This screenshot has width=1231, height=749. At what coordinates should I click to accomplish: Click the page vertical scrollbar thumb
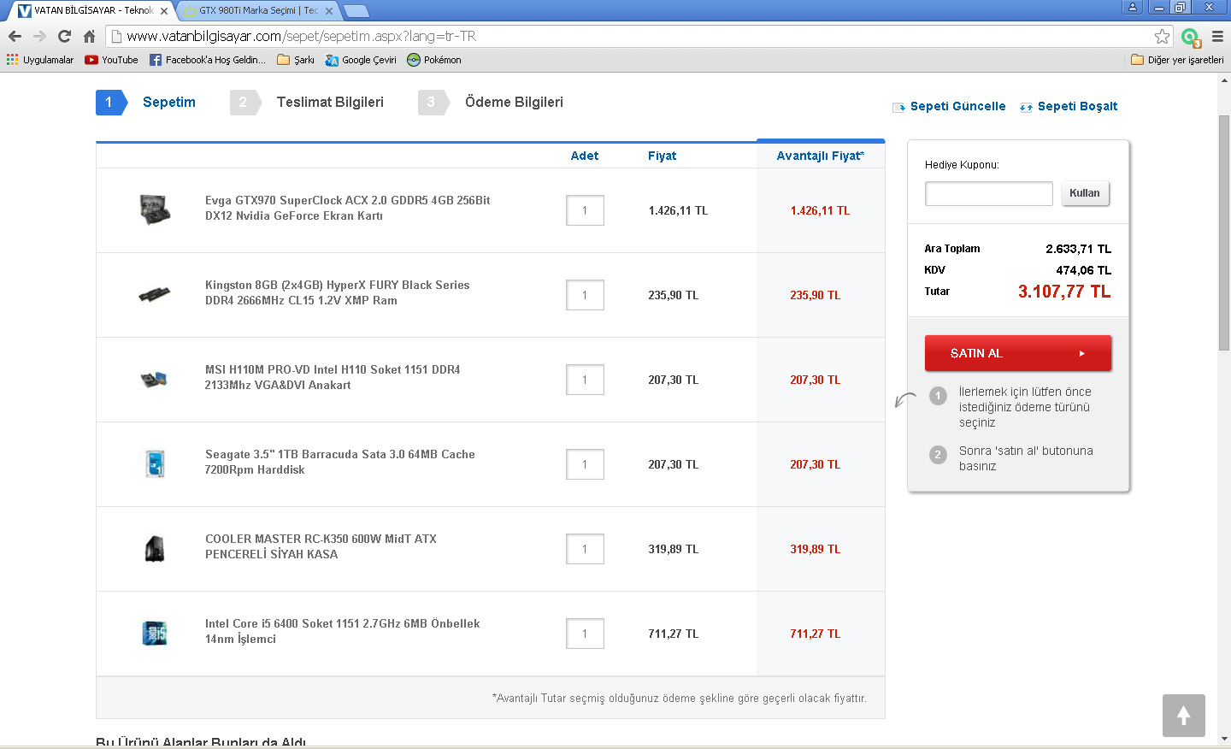(1224, 231)
